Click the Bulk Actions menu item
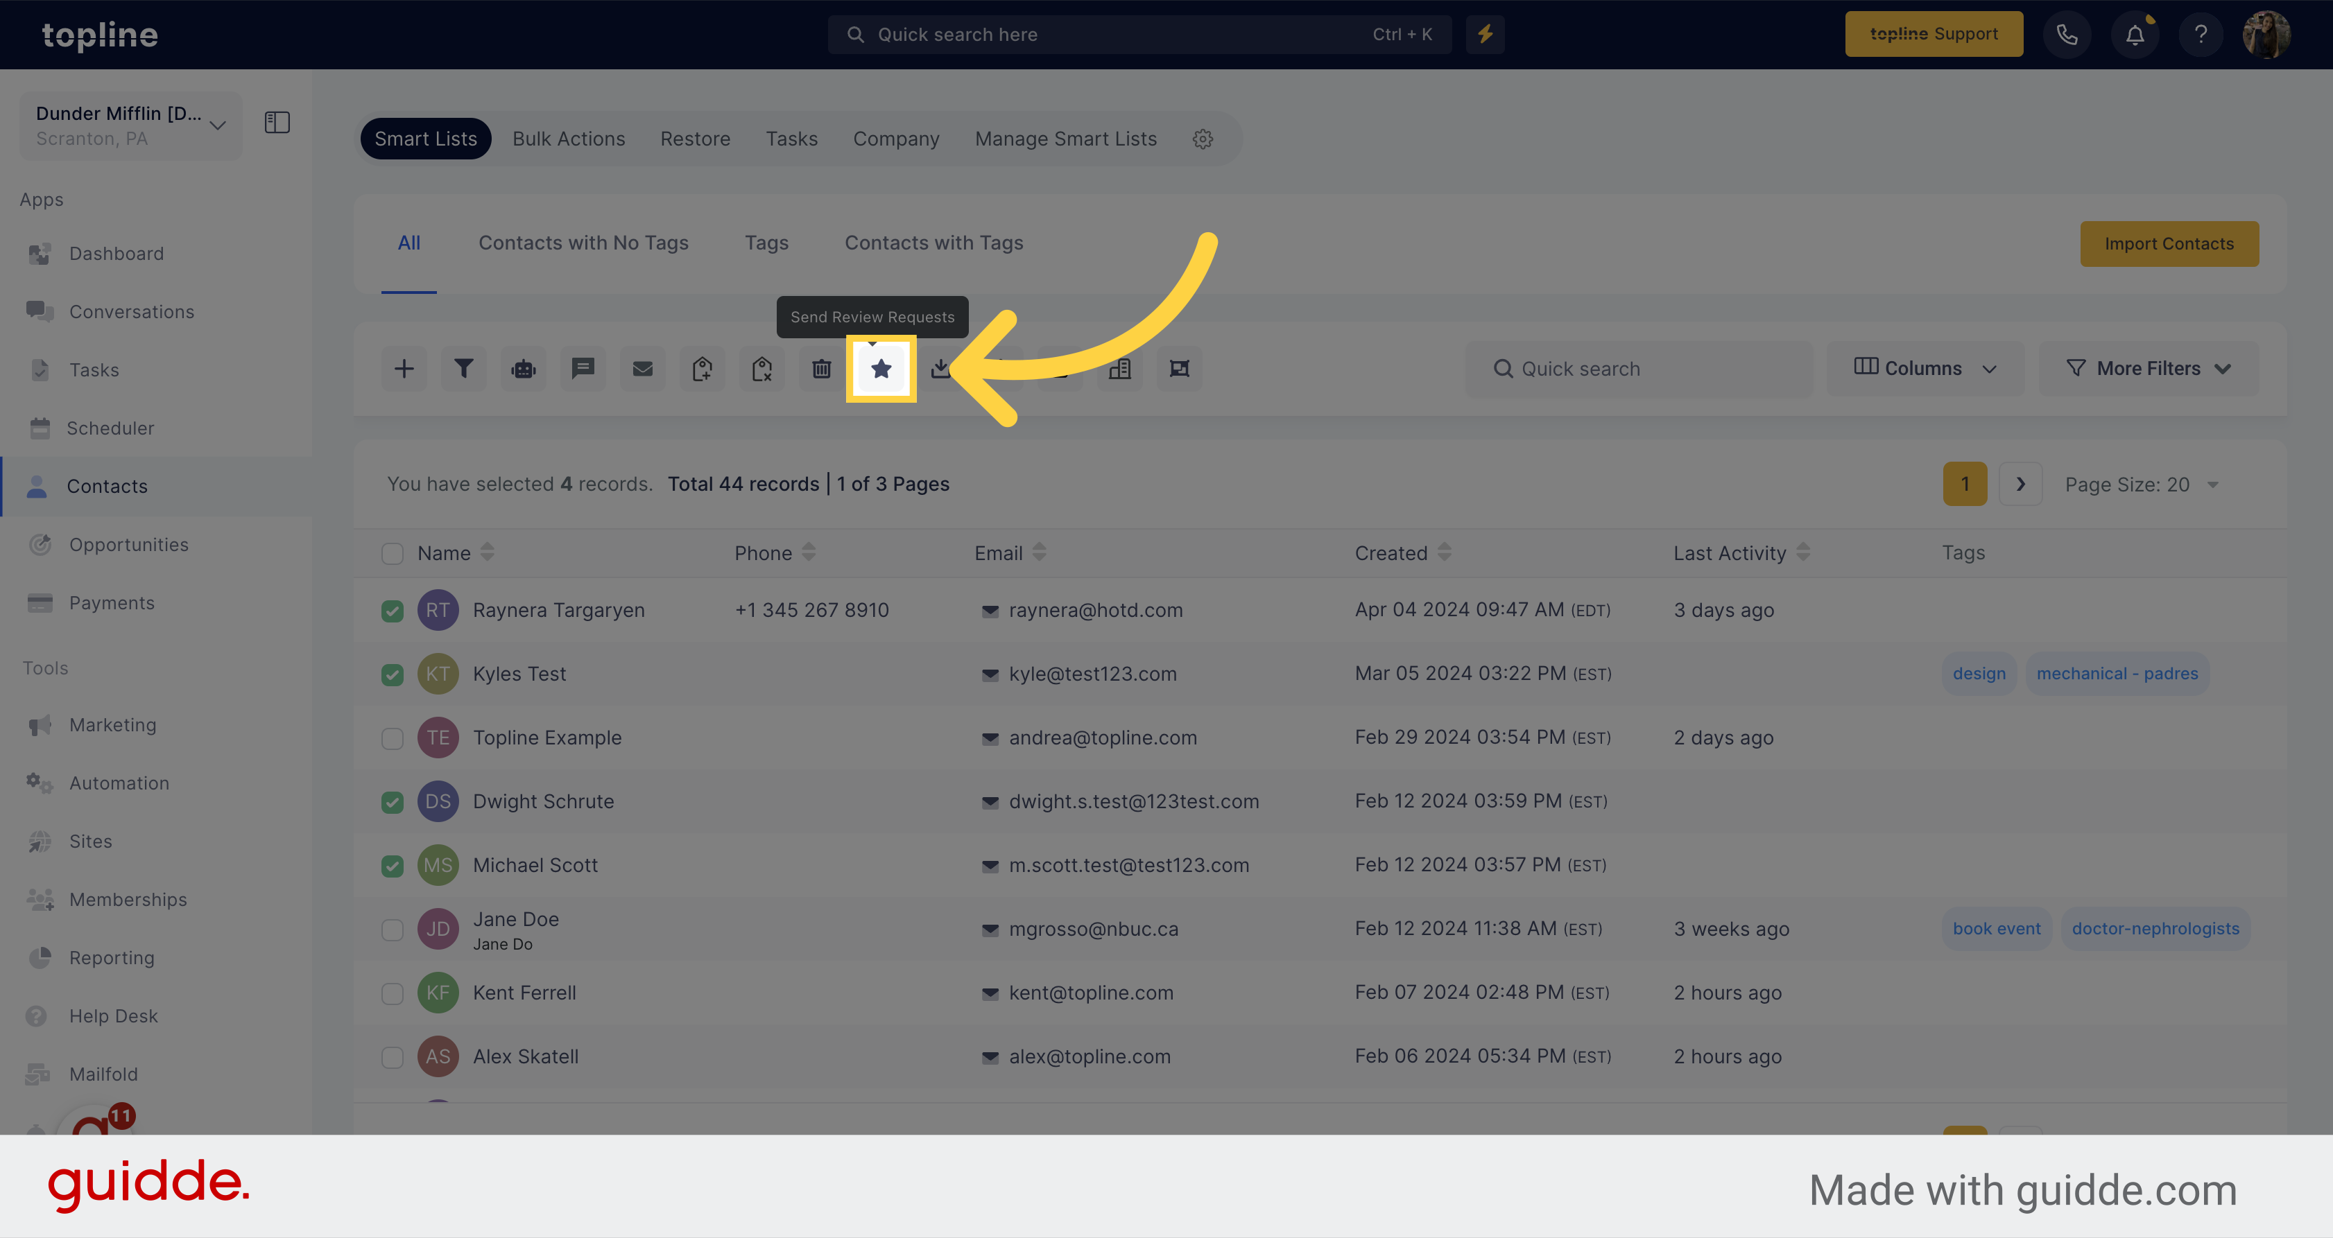The height and width of the screenshot is (1238, 2333). coord(569,137)
